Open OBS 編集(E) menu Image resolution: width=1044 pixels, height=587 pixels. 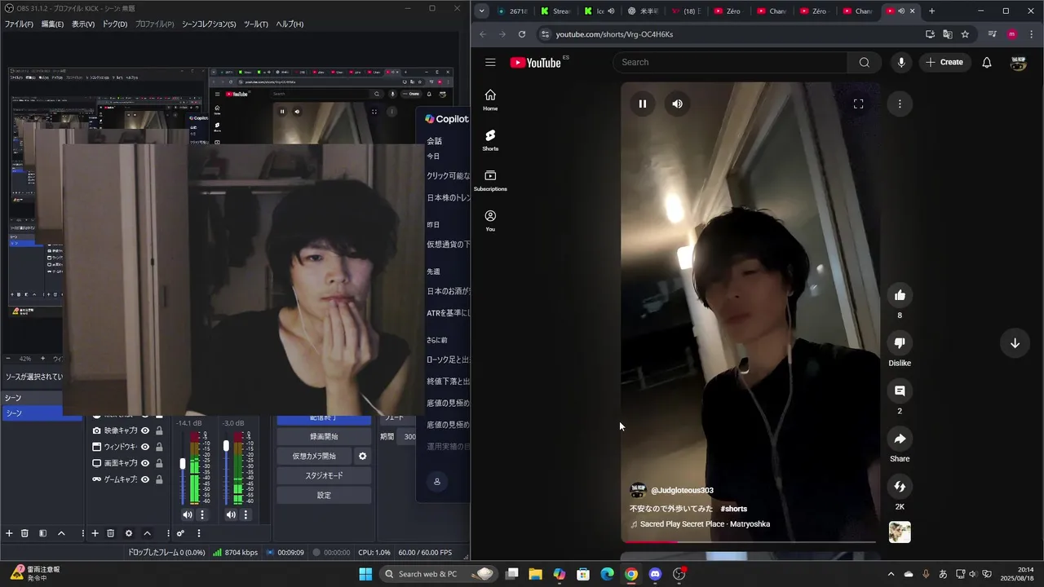52,24
